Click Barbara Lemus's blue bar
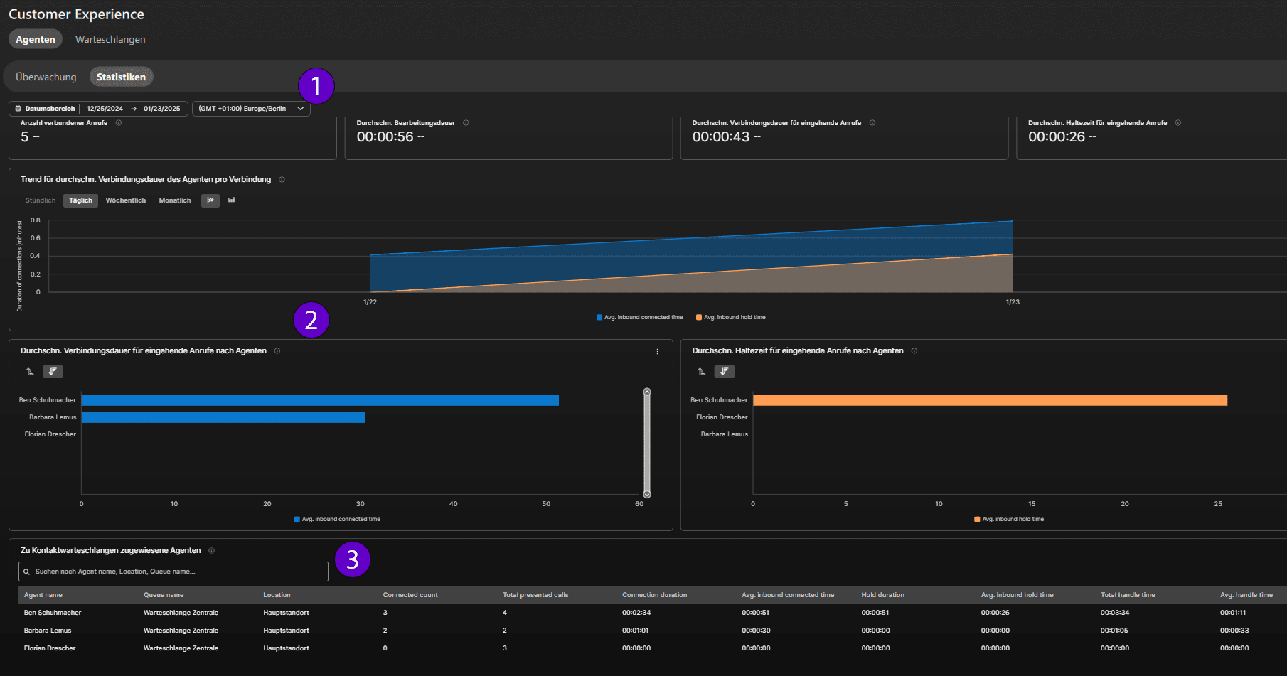 coord(223,417)
